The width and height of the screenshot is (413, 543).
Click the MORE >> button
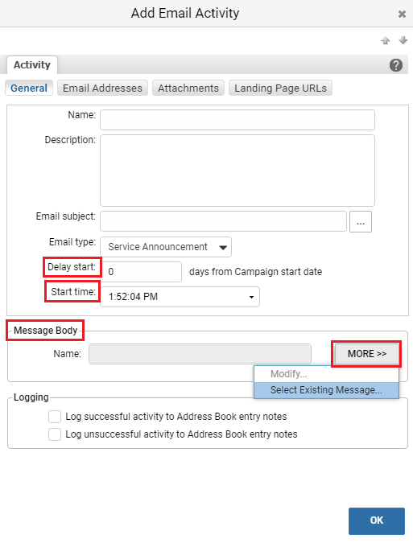pyautogui.click(x=366, y=354)
